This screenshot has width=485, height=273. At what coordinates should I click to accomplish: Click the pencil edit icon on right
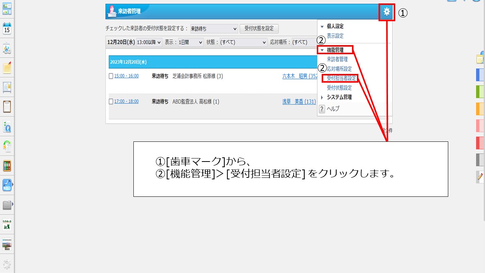[x=480, y=176]
